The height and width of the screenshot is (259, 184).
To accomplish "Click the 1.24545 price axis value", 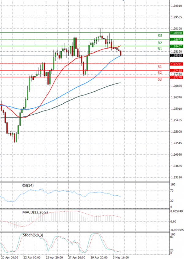I will (176, 143).
